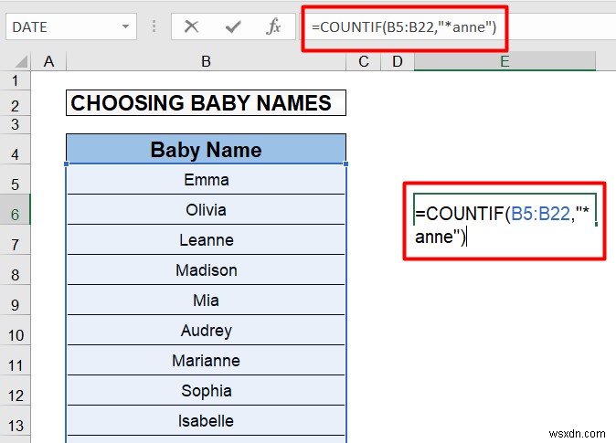Click the Baby Name header cell
Viewport: 616px width, 443px height.
tap(206, 150)
